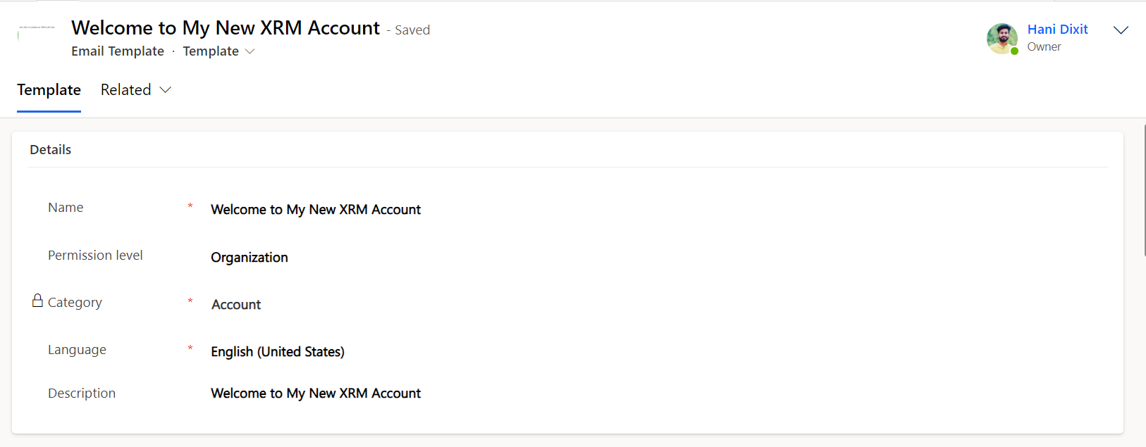Click the Details section header
Image resolution: width=1146 pixels, height=447 pixels.
click(51, 150)
